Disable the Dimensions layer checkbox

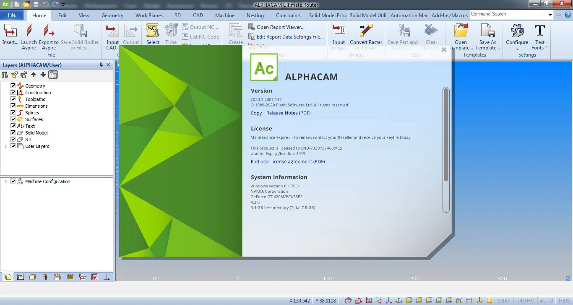coord(13,106)
